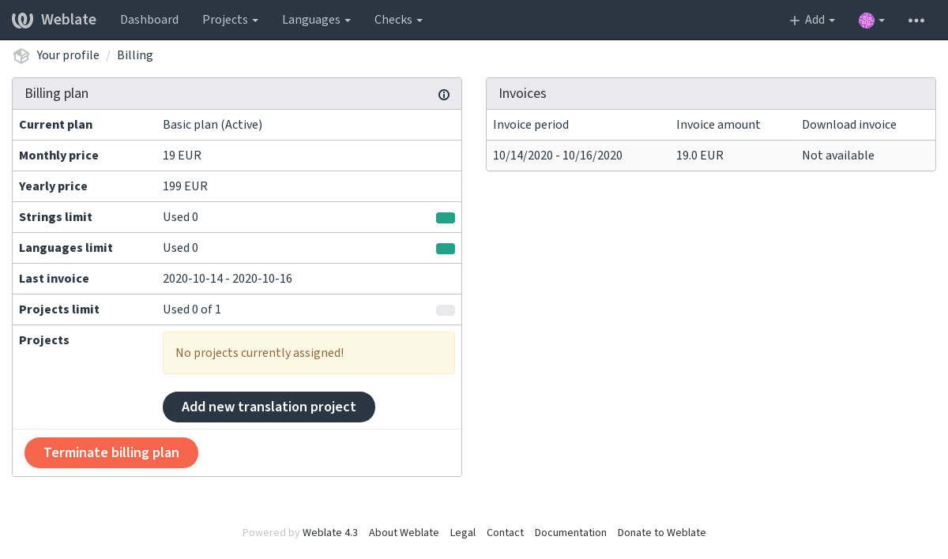Click the Invoice period column header

[x=531, y=125]
